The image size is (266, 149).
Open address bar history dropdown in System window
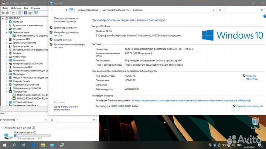213,10
